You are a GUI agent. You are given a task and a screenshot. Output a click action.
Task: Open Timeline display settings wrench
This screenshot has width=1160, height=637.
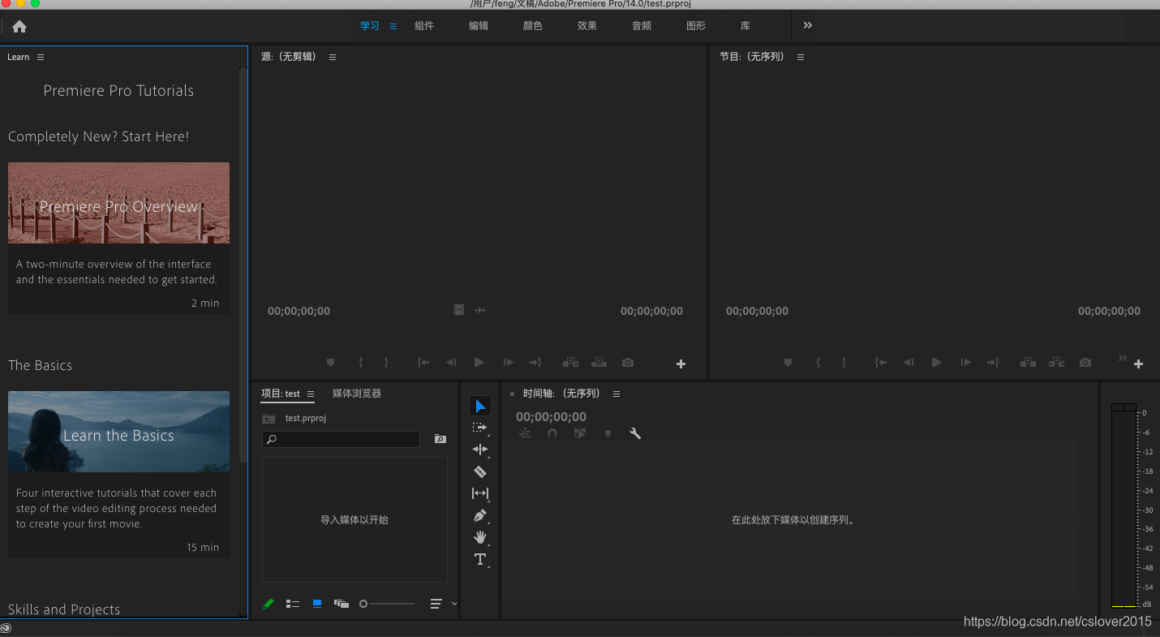click(x=635, y=433)
